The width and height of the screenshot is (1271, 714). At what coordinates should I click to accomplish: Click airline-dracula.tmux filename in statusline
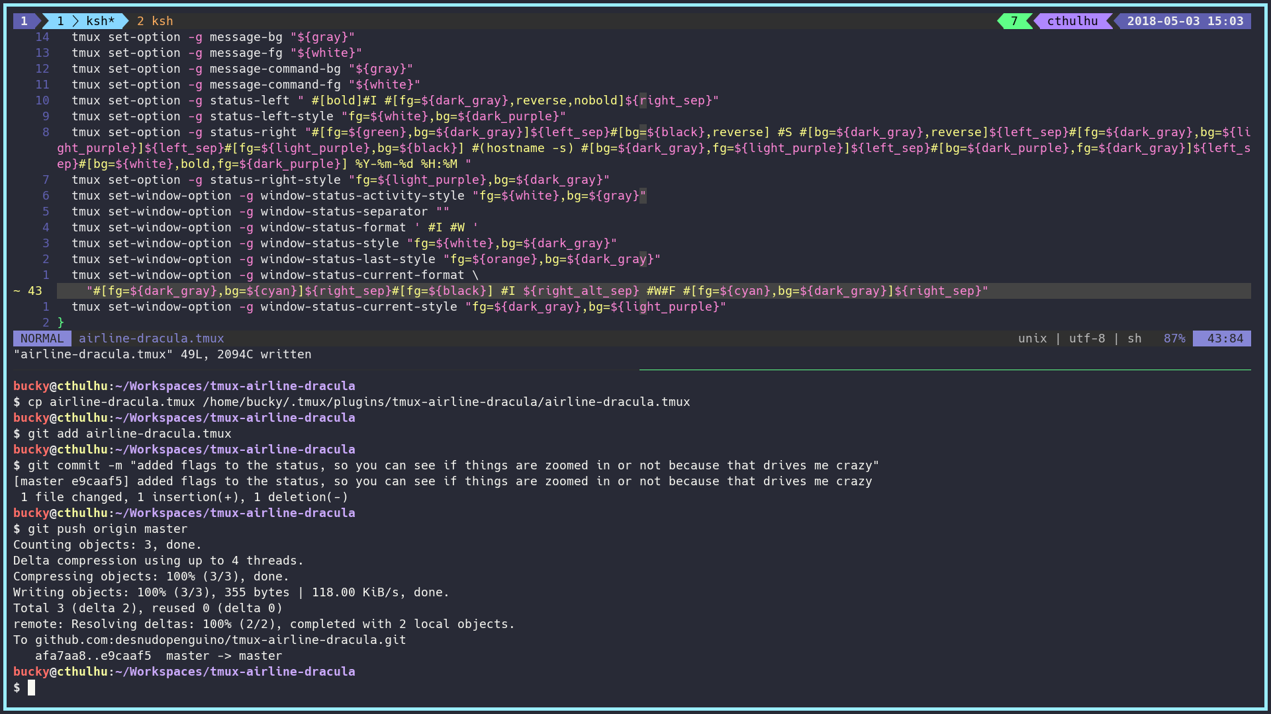click(x=152, y=338)
